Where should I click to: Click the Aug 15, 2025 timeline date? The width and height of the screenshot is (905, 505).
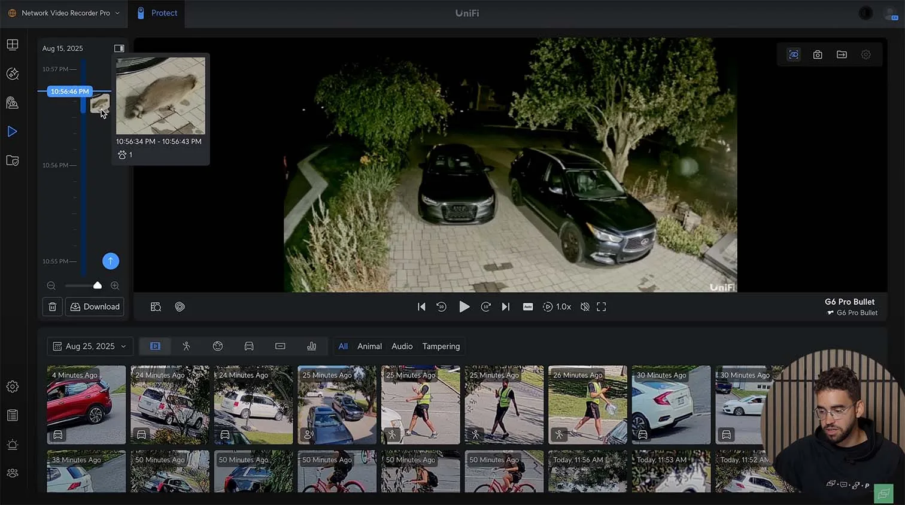(63, 48)
